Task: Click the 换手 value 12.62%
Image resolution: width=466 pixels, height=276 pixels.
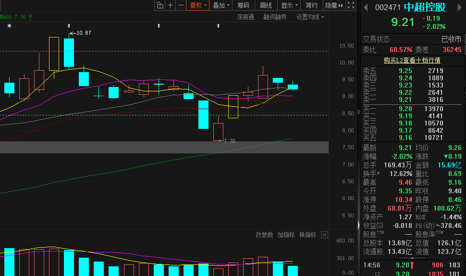Action: 401,174
